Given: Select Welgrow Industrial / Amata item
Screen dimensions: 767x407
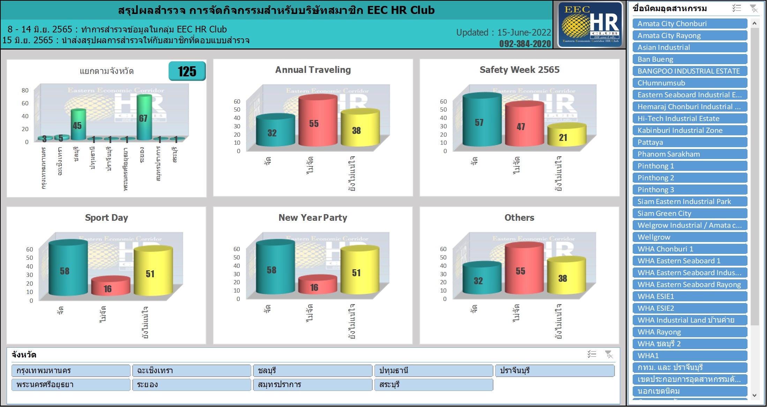Looking at the screenshot, I should coord(690,225).
